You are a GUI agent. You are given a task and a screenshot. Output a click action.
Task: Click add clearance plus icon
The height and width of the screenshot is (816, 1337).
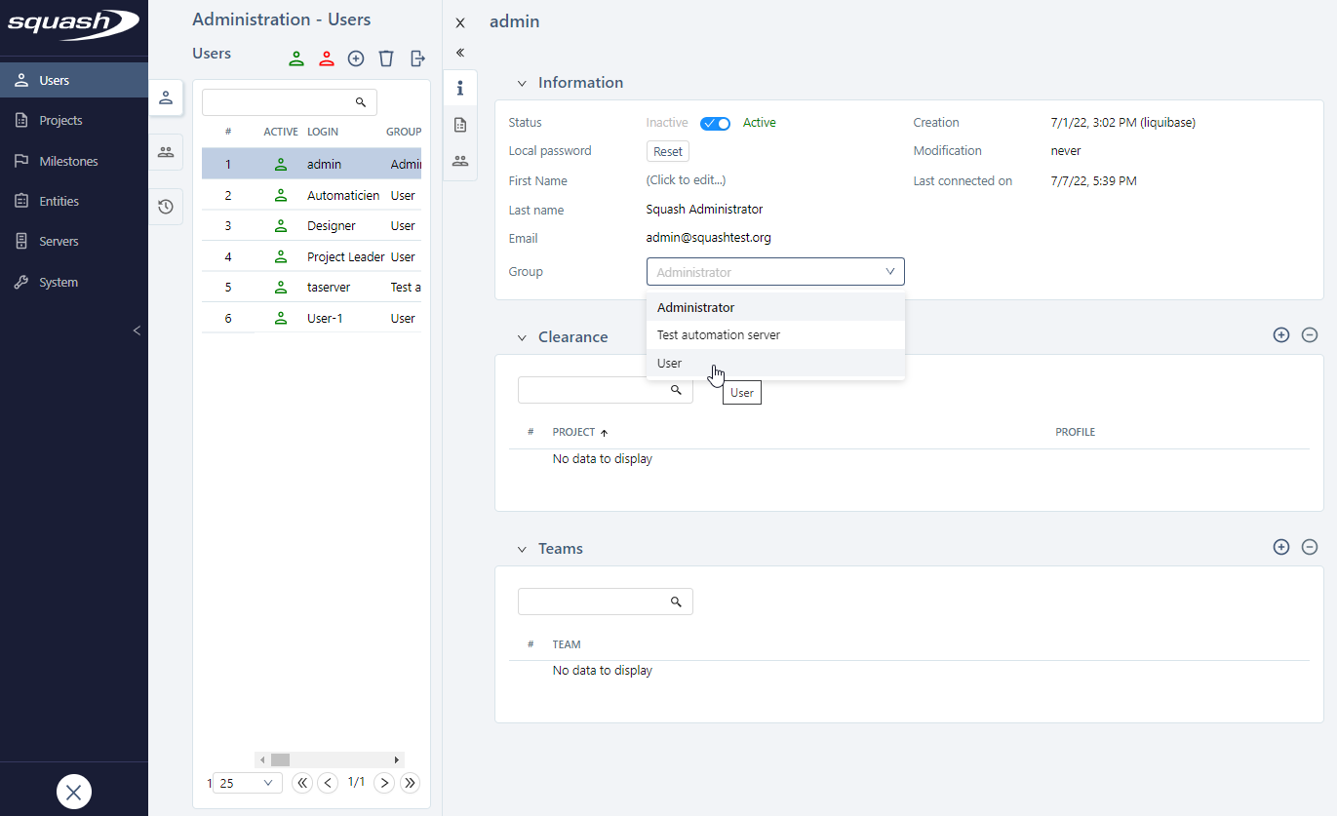pos(1281,334)
